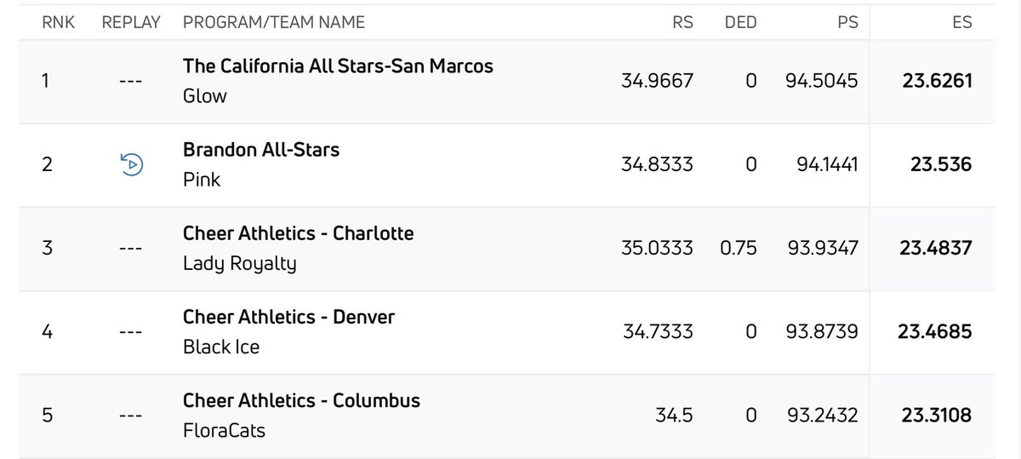The width and height of the screenshot is (1021, 459).
Task: Sort by the RS column header
Action: [683, 23]
